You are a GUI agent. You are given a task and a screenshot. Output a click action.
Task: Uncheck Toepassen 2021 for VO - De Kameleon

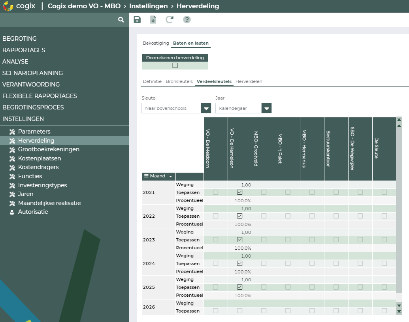point(240,192)
